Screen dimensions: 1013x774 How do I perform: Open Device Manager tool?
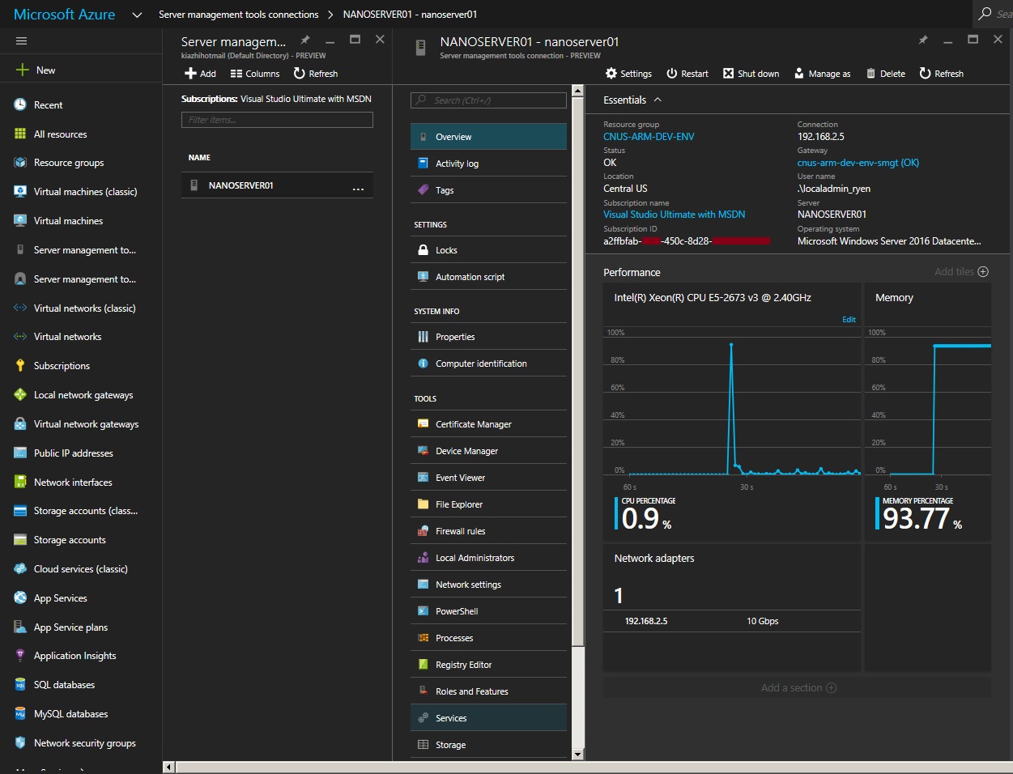point(488,451)
